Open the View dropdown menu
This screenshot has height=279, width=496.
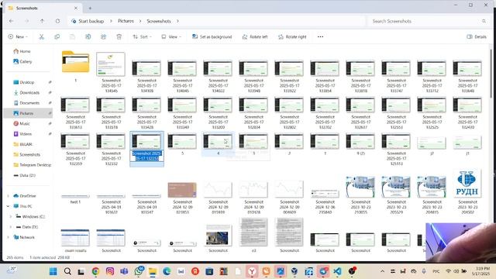click(171, 36)
